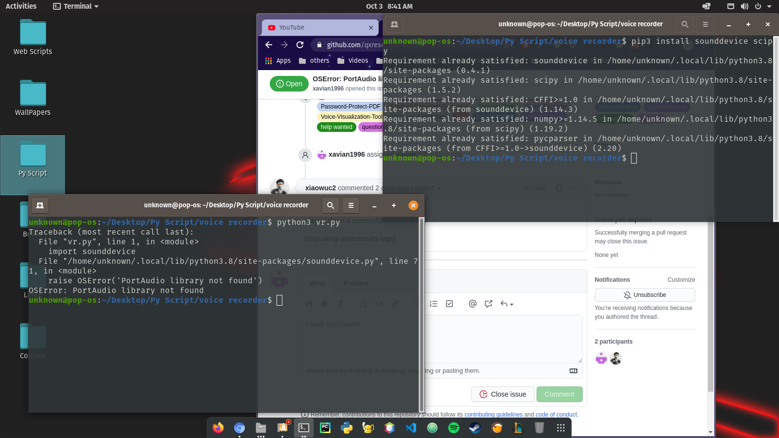
Task: Mention a user with the @ icon
Action: (x=472, y=304)
